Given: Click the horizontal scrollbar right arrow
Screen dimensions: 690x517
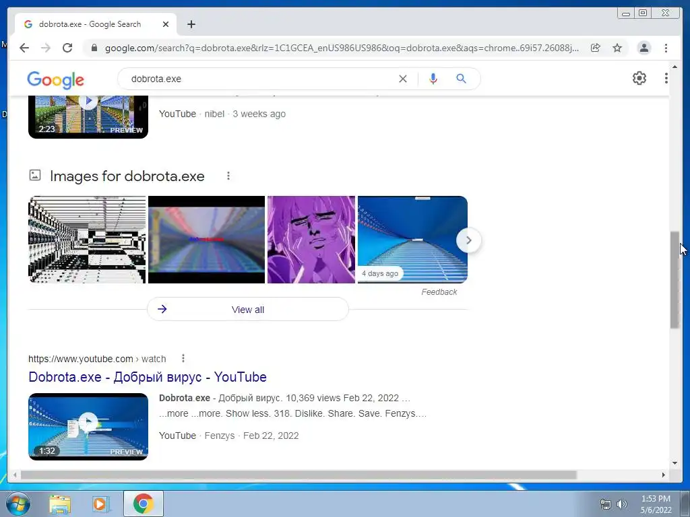Looking at the screenshot, I should [x=664, y=475].
